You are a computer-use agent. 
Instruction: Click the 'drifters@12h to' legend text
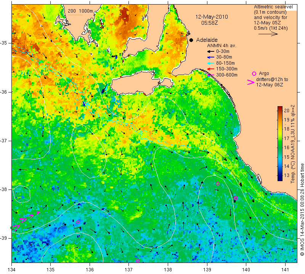click(272, 80)
